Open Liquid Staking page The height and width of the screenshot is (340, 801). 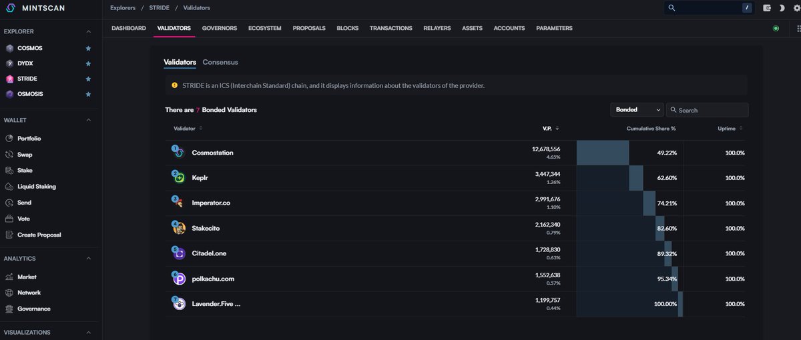[x=37, y=187]
